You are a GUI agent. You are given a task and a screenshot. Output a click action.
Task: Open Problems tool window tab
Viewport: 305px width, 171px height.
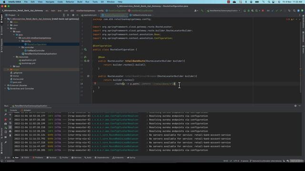(x=38, y=158)
